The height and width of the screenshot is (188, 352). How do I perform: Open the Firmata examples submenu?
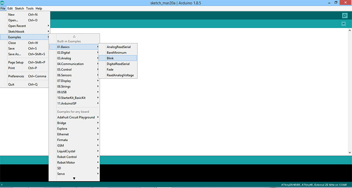(74, 140)
